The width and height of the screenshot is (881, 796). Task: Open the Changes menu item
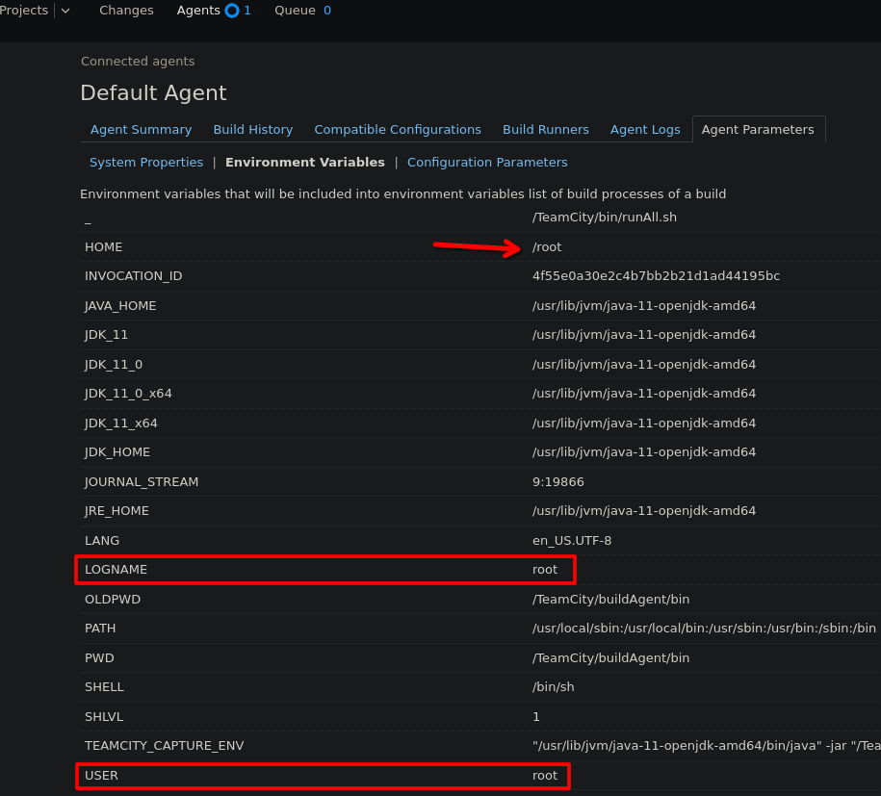126,11
